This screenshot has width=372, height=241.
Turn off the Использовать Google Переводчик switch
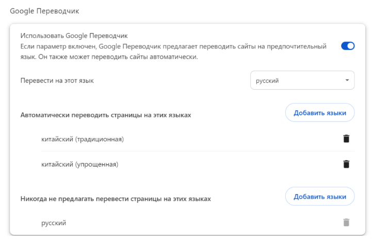pyautogui.click(x=348, y=46)
